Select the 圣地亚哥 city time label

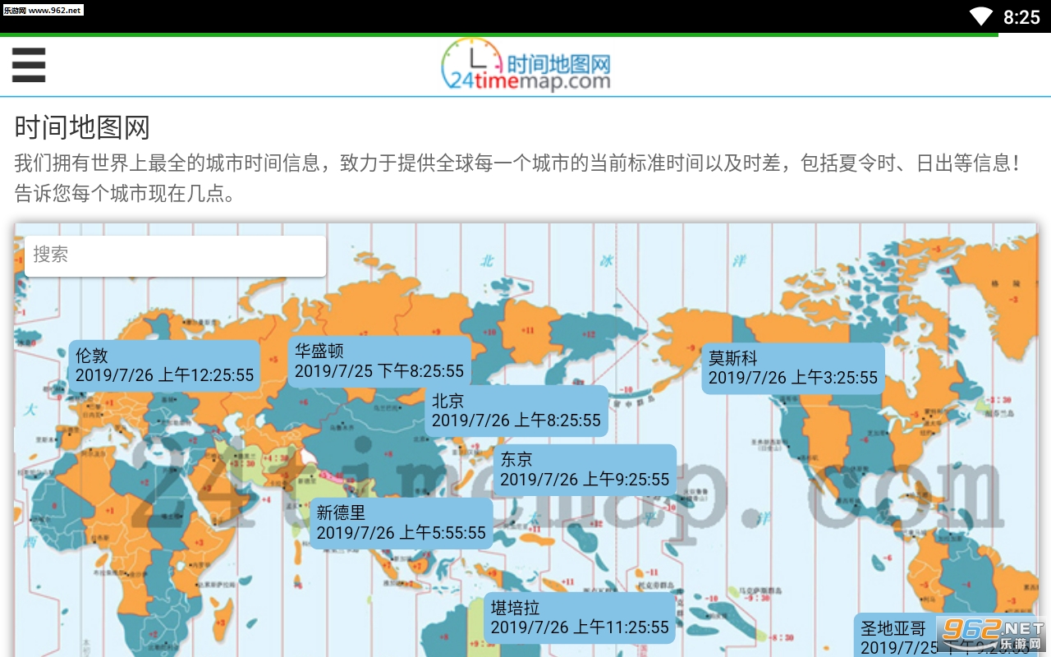944,636
